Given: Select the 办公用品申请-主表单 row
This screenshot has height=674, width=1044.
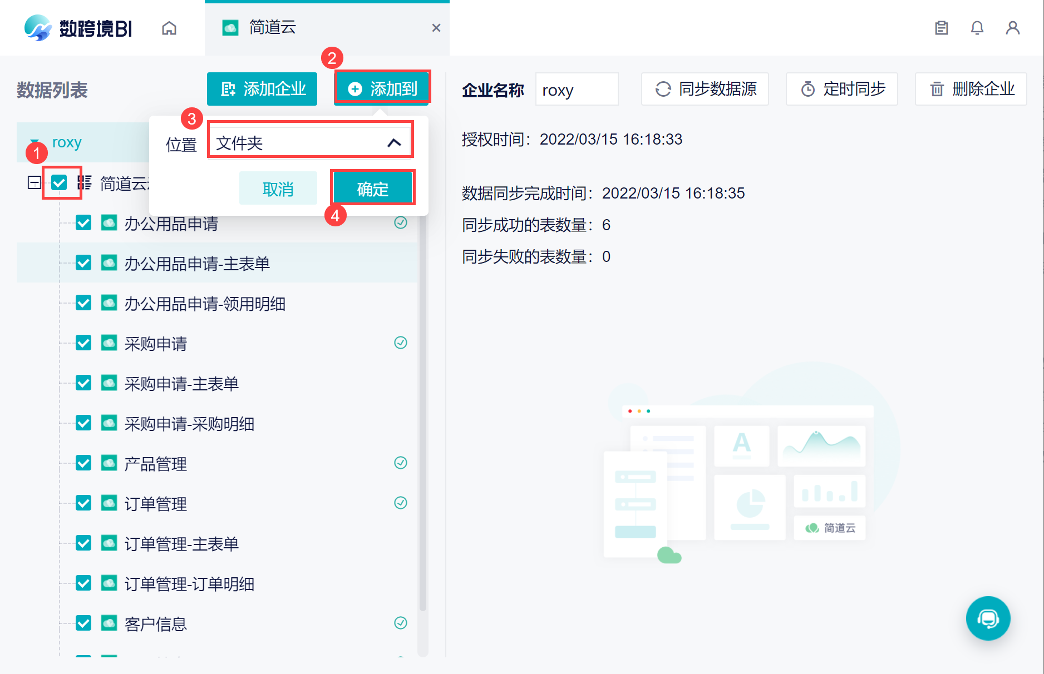Looking at the screenshot, I should click(x=217, y=264).
